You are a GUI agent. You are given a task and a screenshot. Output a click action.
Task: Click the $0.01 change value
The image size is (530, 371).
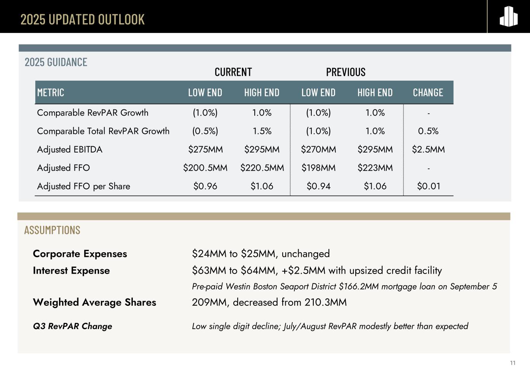pos(428,186)
